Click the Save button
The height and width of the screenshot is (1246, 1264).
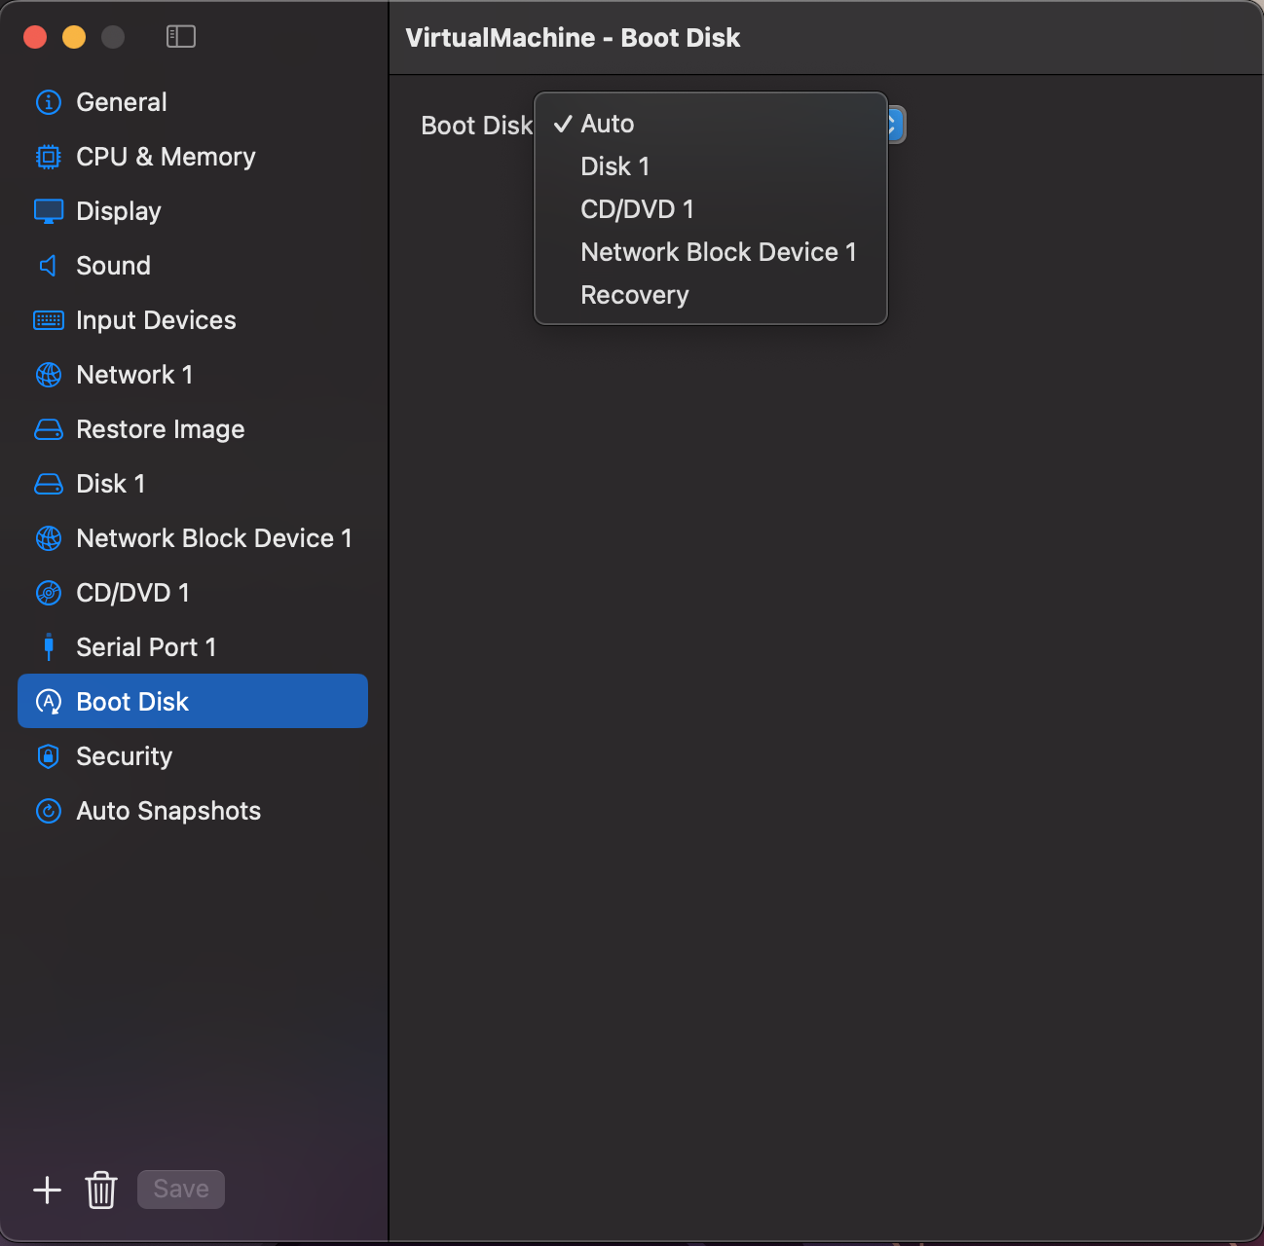(x=181, y=1190)
